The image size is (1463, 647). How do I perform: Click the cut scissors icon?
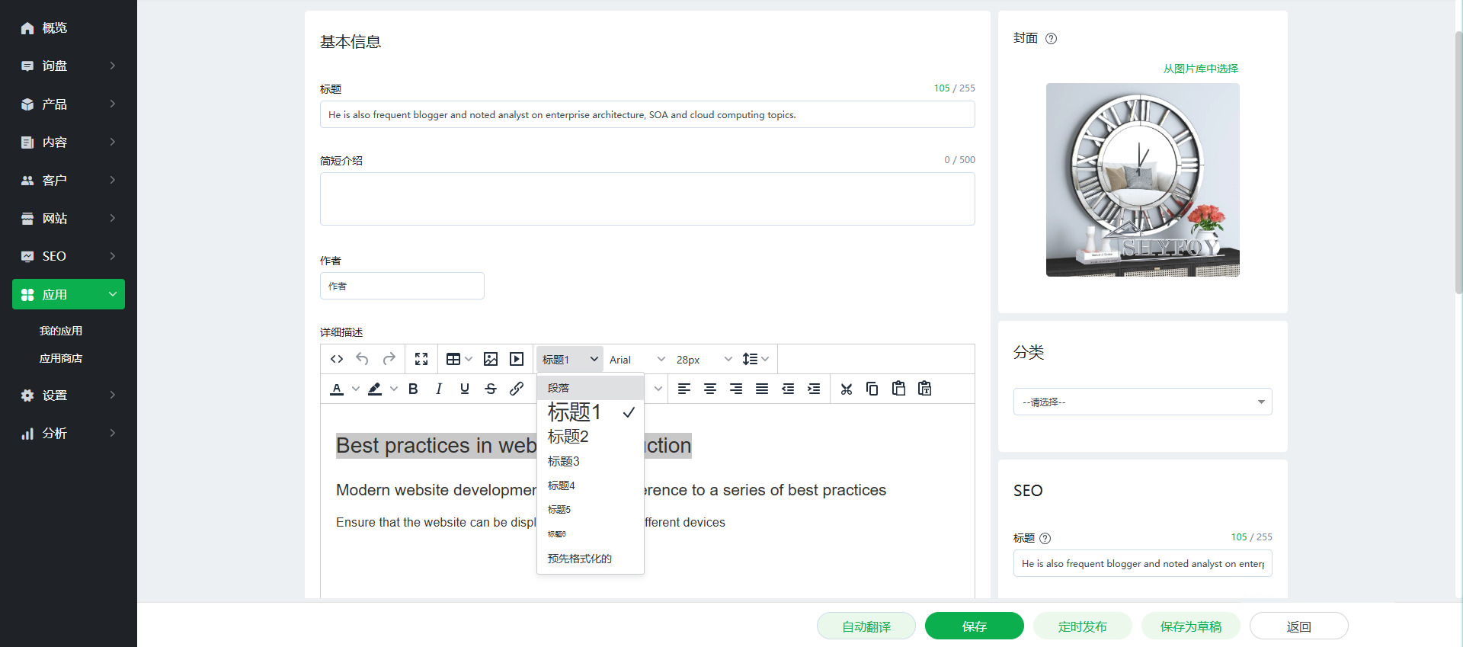tap(846, 389)
